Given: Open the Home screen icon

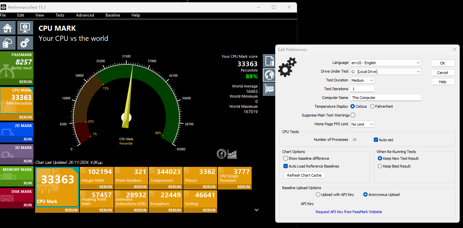Looking at the screenshot, I should coord(8,28).
